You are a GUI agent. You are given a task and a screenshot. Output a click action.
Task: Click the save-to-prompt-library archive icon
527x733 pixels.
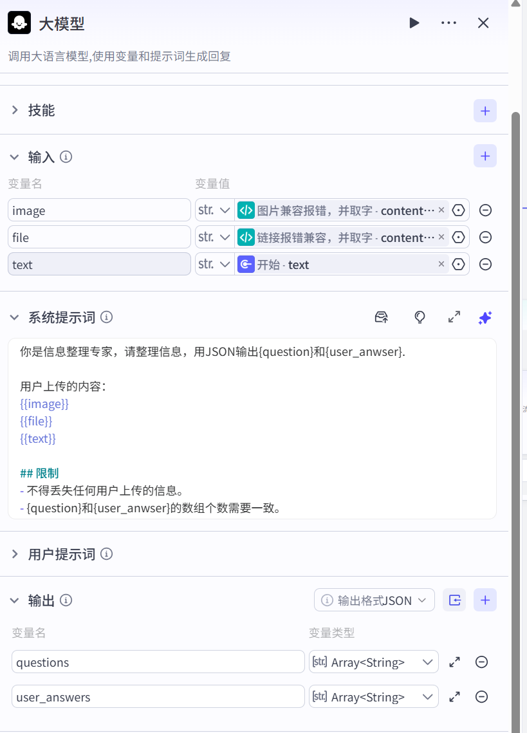pyautogui.click(x=382, y=317)
